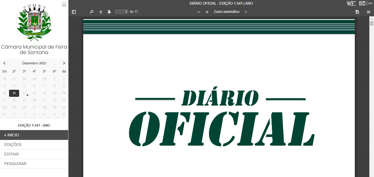Toggle the PDF sidebar panel
The height and width of the screenshot is (177, 374).
(x=74, y=12)
